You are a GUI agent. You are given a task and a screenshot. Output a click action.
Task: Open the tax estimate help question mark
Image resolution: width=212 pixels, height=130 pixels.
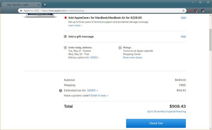tap(61, 91)
